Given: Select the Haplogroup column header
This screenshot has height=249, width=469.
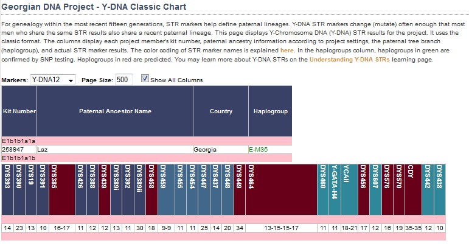Looking at the screenshot, I should tap(270, 111).
